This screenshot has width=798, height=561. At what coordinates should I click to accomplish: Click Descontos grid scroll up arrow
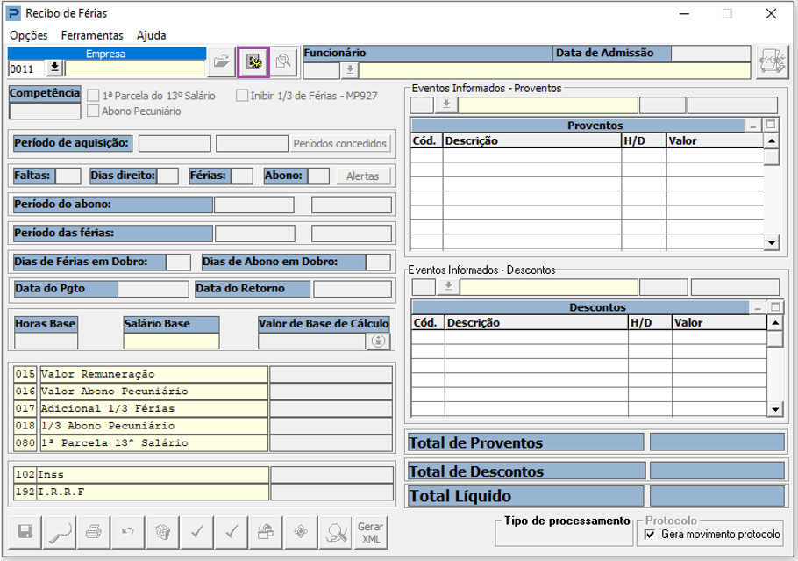[774, 322]
